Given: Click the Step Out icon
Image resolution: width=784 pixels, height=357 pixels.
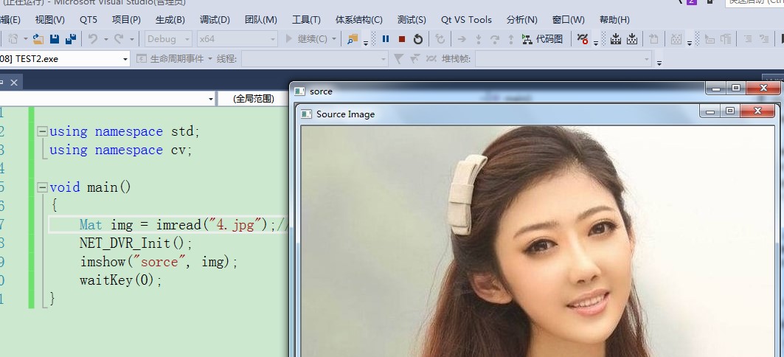Looking at the screenshot, I should point(511,39).
